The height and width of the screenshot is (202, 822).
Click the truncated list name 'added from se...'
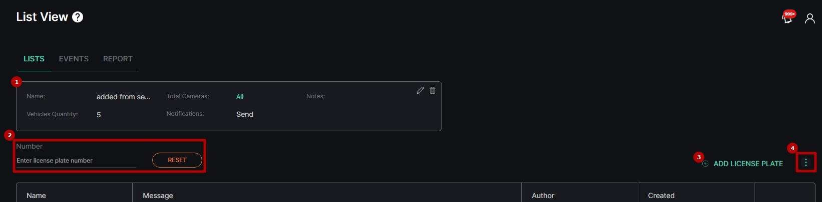point(123,97)
